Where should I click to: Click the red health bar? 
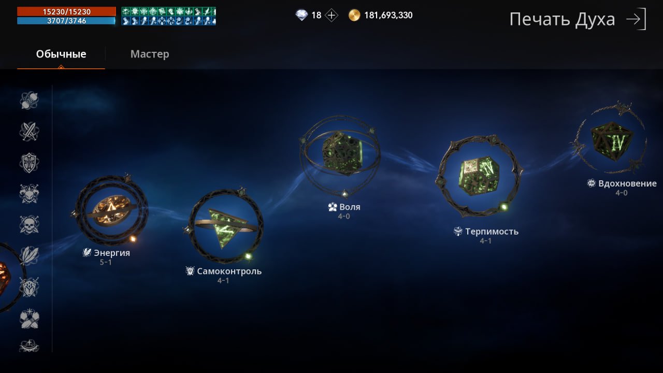click(x=66, y=11)
